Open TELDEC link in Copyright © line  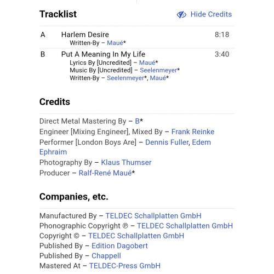pyautogui.click(x=136, y=236)
